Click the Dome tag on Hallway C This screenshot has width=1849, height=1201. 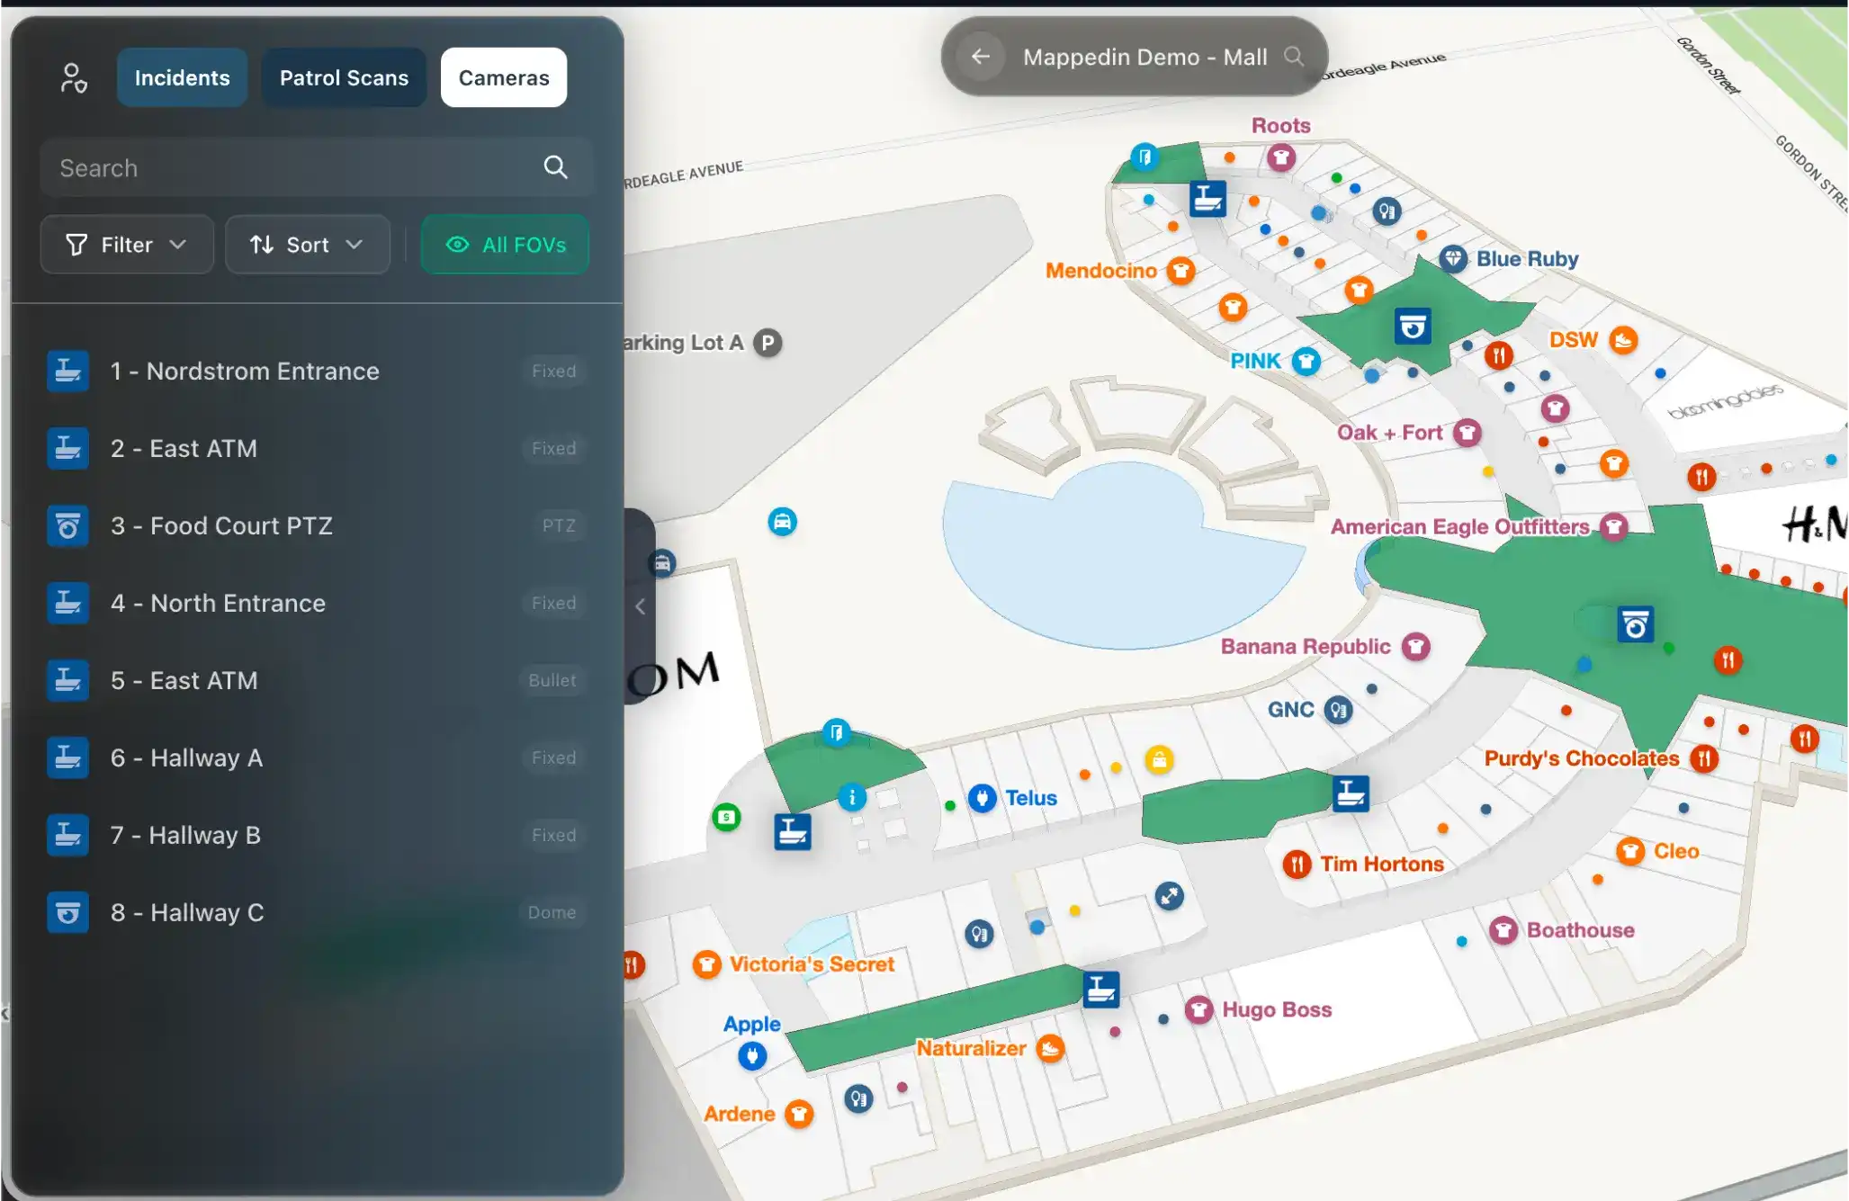552,913
